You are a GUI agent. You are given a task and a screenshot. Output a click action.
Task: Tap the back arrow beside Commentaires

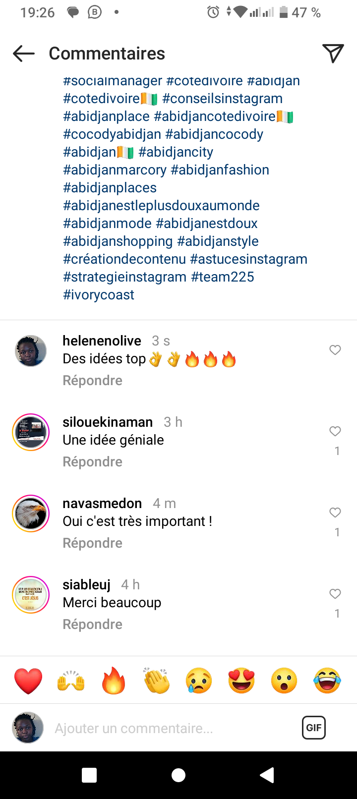[x=24, y=54]
